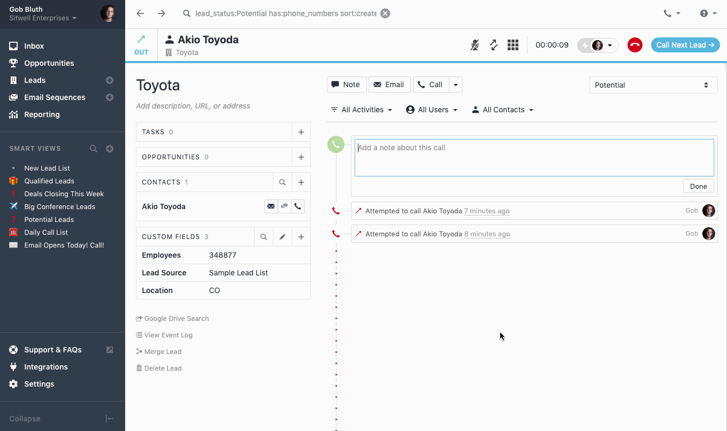
Task: Add a custom field with plus
Action: 301,237
